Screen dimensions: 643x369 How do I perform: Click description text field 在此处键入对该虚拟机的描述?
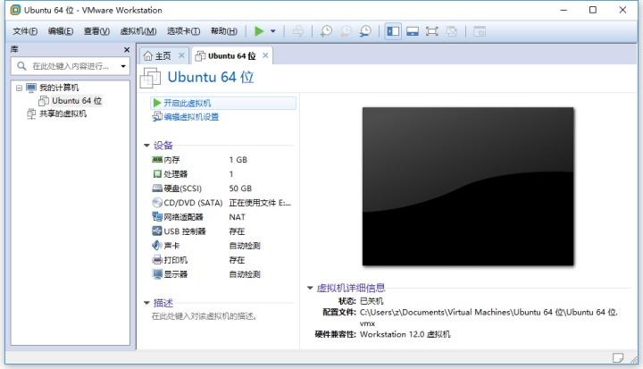tap(205, 316)
